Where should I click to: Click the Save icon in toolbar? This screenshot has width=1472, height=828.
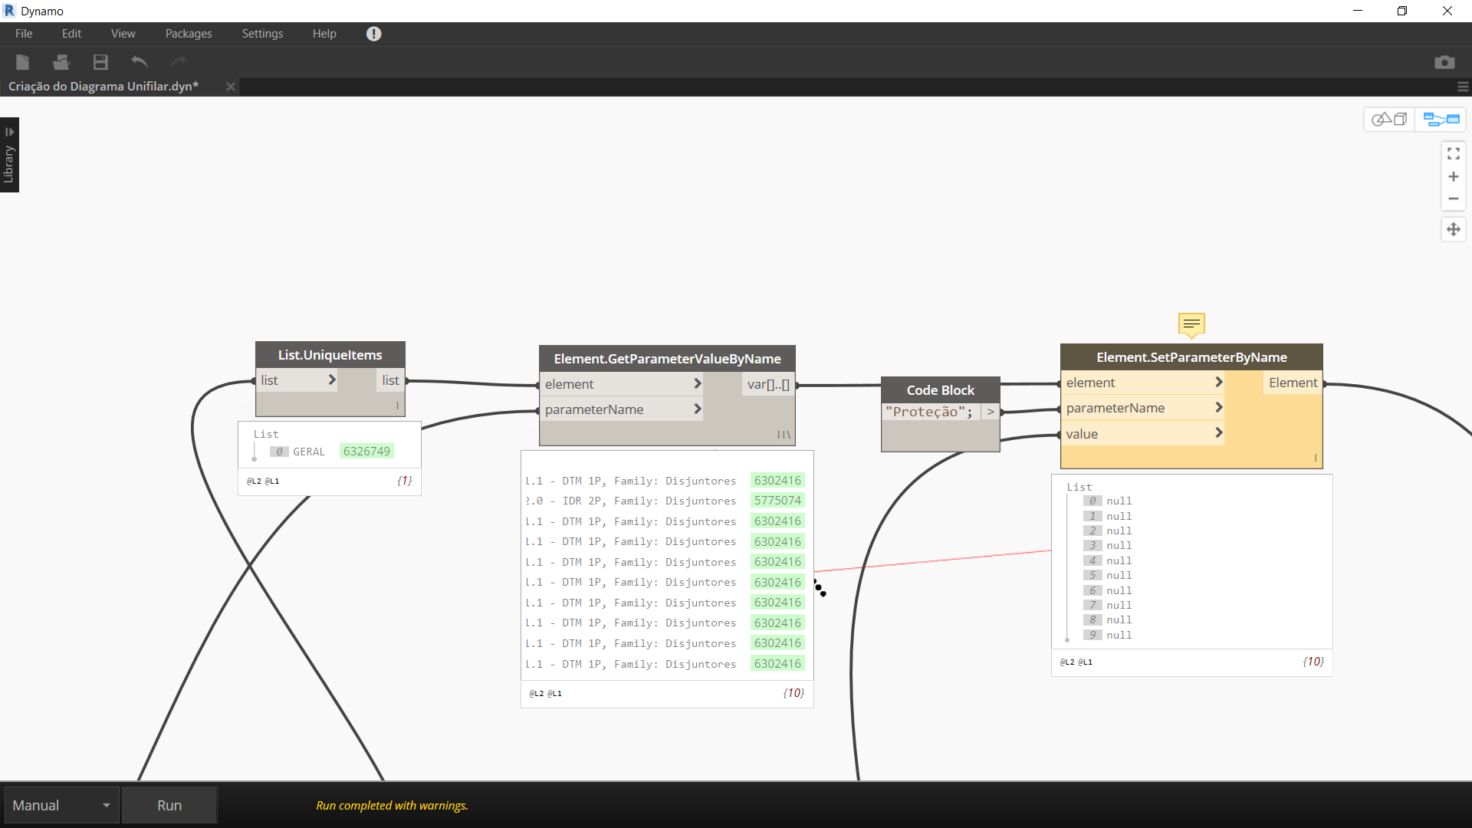(x=100, y=62)
